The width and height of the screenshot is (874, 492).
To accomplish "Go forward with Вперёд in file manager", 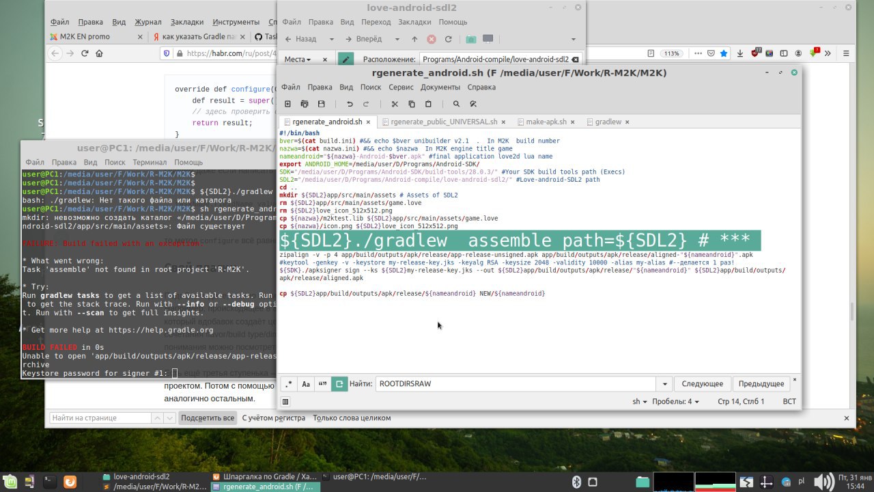I will pyautogui.click(x=364, y=39).
